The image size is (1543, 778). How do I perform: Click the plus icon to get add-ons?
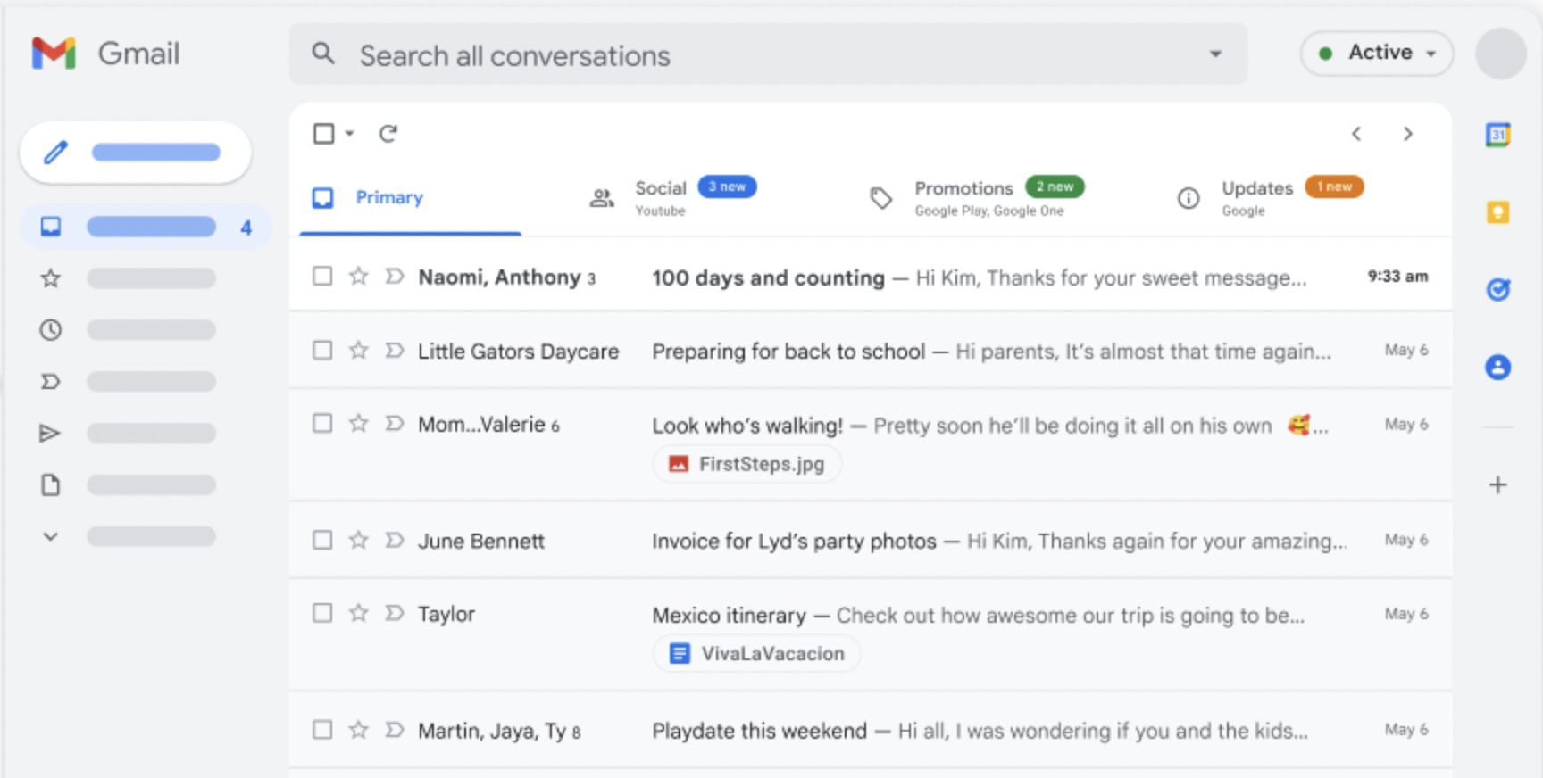coord(1497,485)
